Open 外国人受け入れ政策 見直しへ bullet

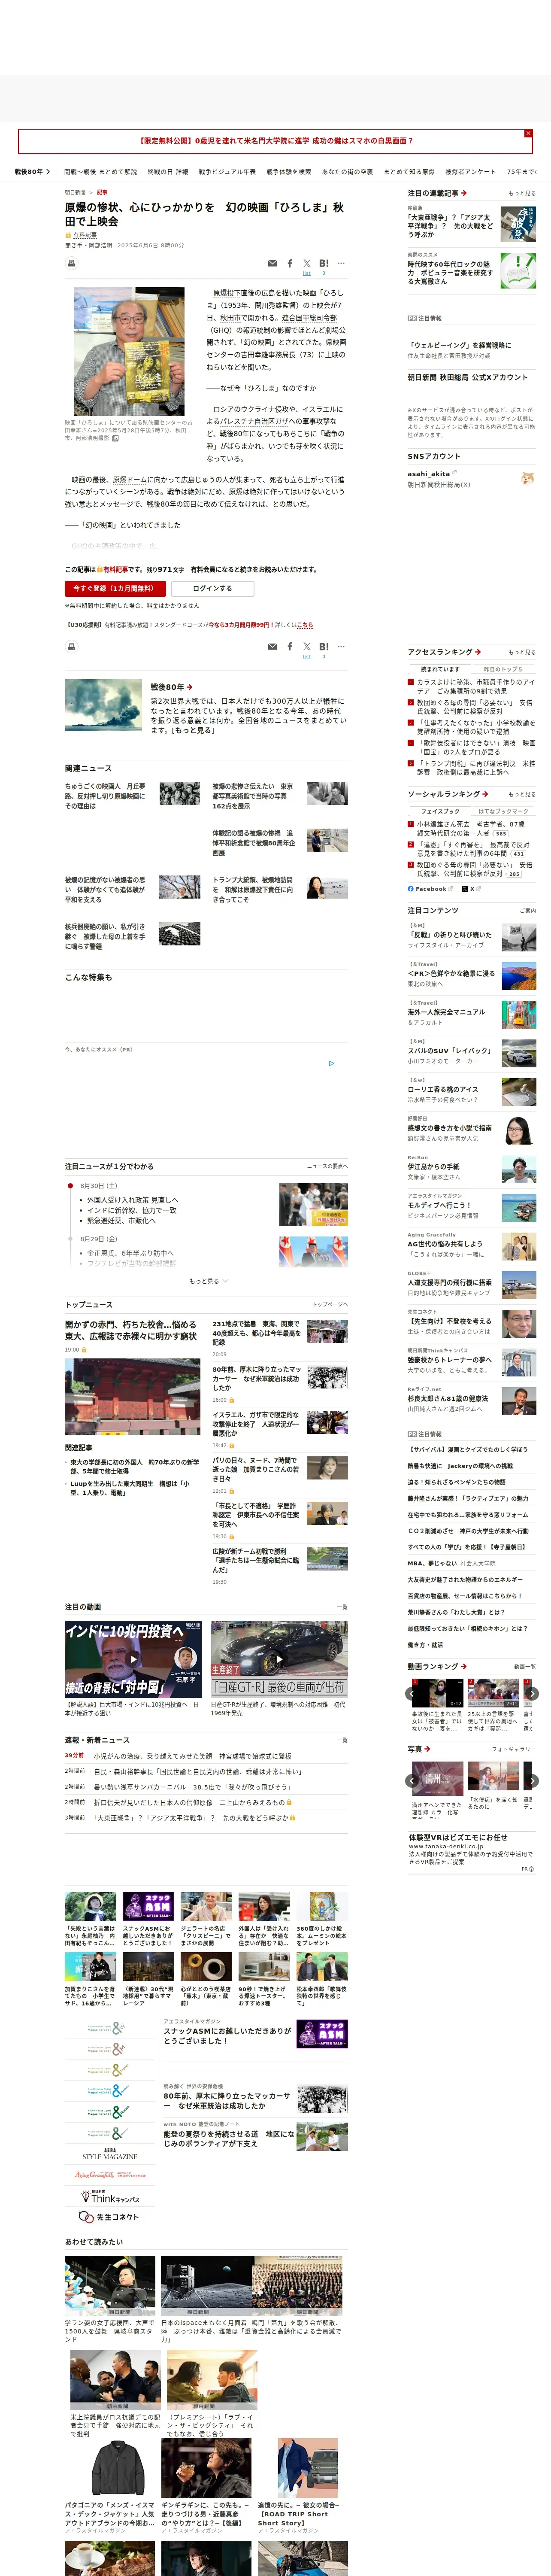click(133, 1200)
